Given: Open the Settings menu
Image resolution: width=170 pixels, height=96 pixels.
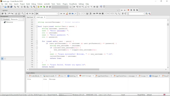Looking at the screenshot, I should click(81, 4).
